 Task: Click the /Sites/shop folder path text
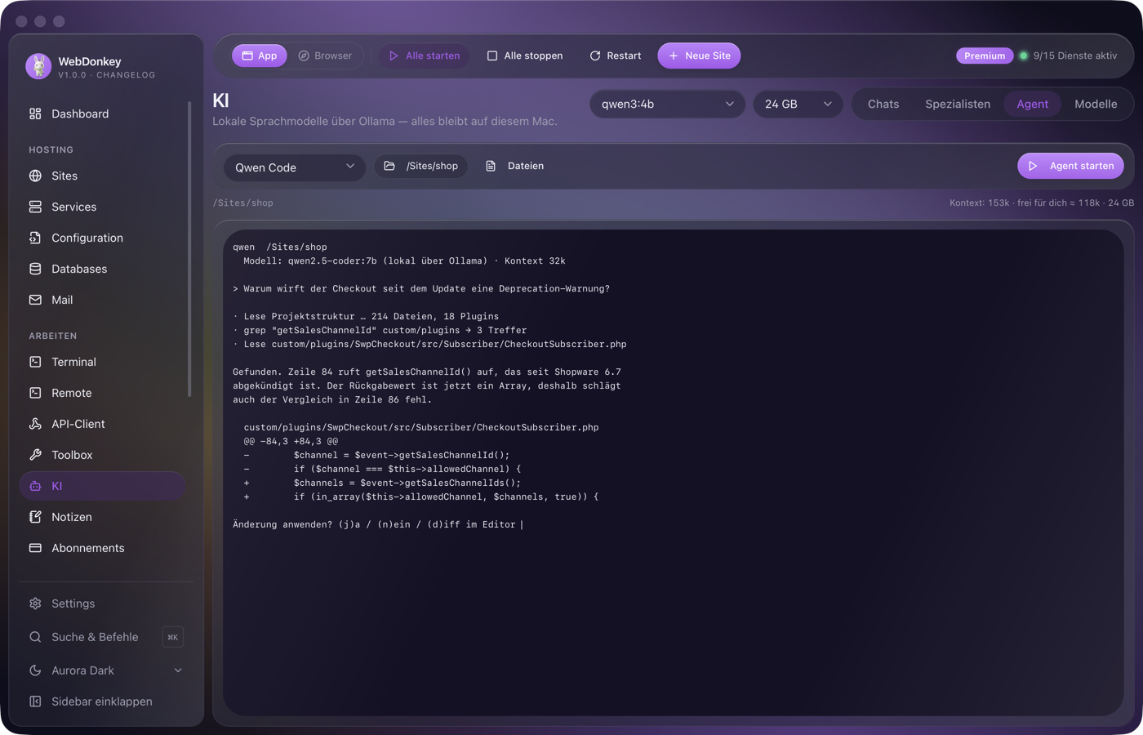point(432,166)
